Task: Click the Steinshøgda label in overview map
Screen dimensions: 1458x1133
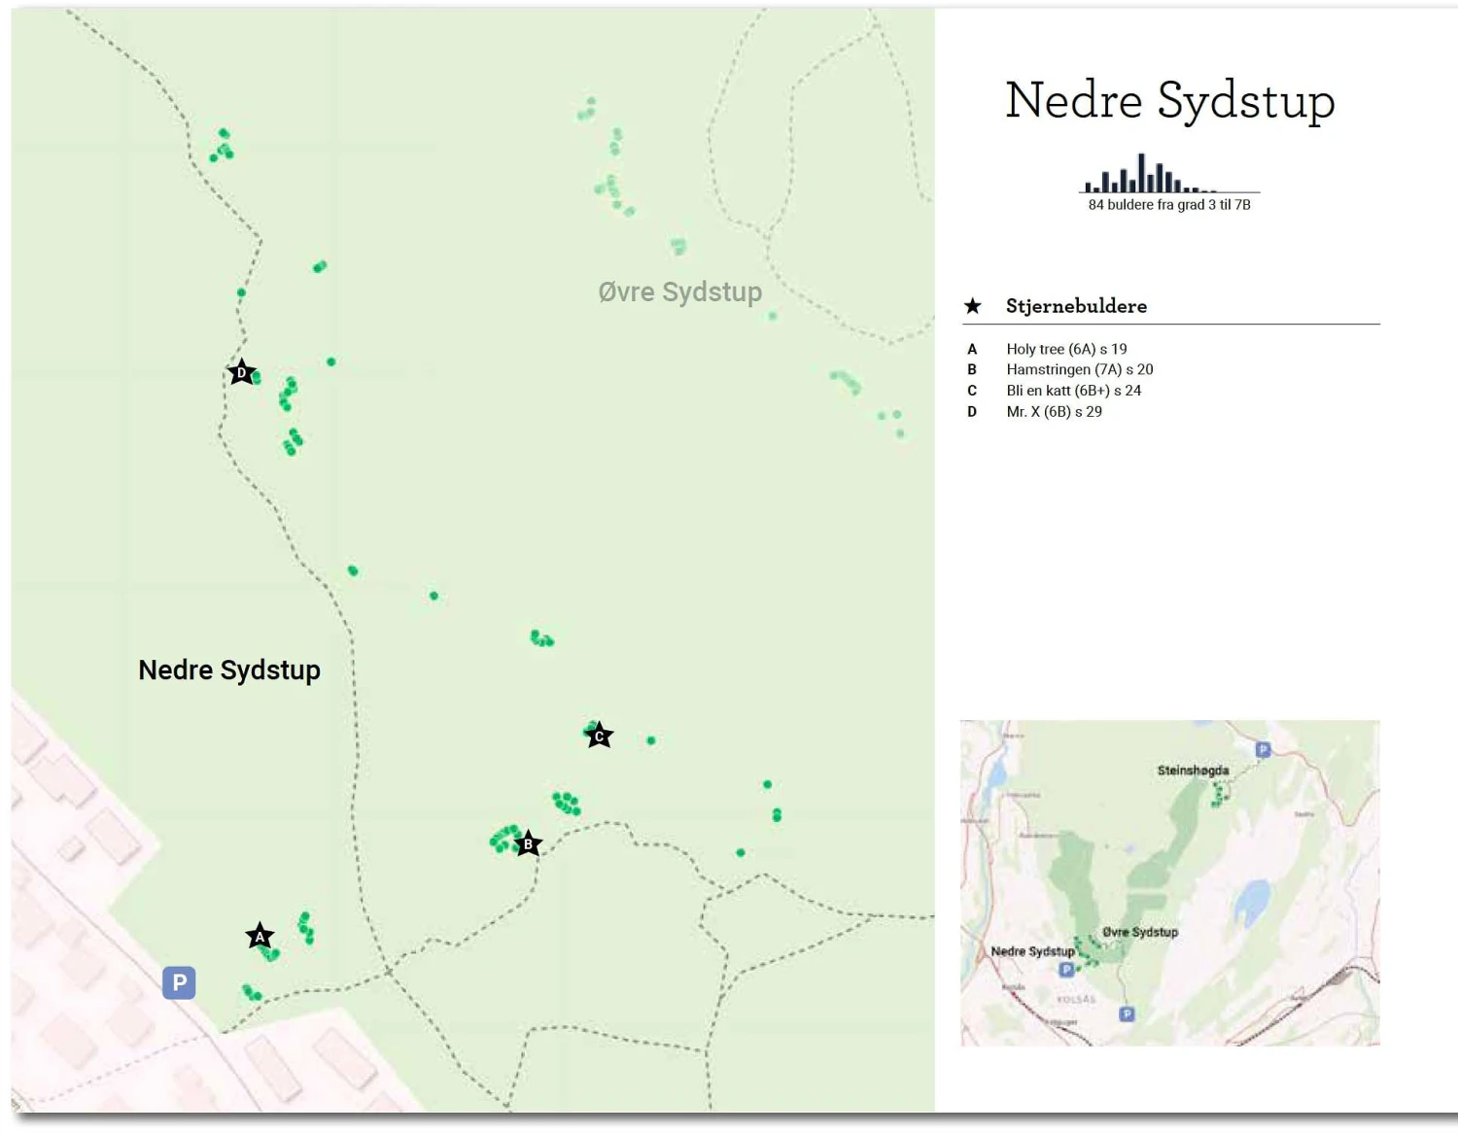Action: tap(1193, 771)
